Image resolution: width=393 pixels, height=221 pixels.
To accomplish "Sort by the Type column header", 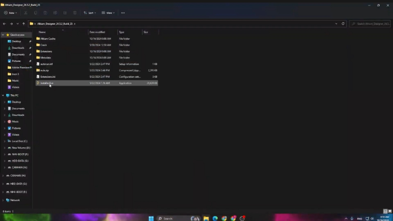I will (x=130, y=32).
